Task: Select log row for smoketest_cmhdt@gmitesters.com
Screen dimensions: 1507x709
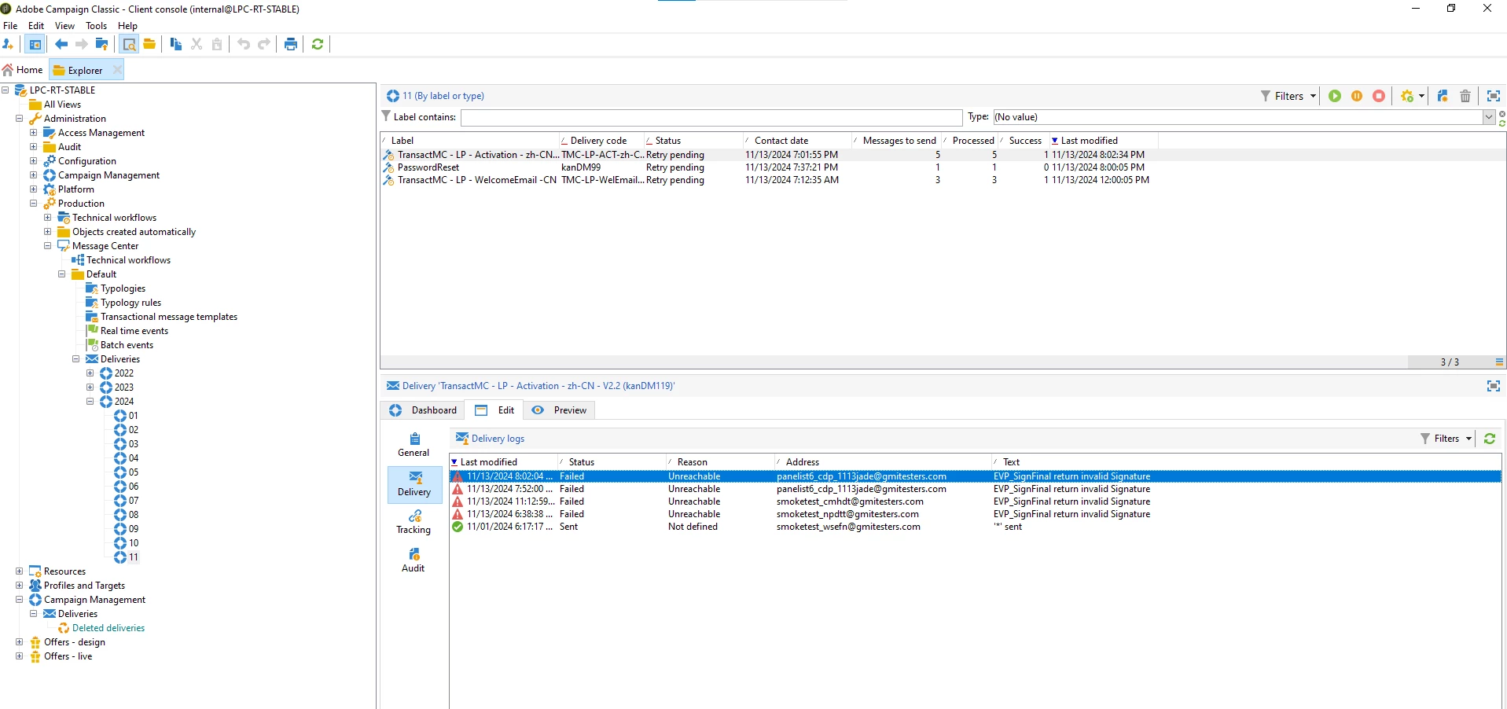Action: 975,501
